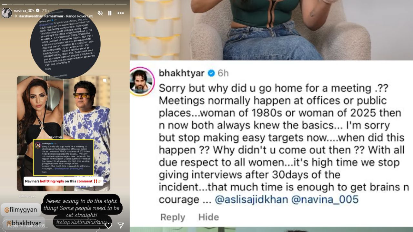Tap the #stopvictimblaming hashtag text
The height and width of the screenshot is (232, 413).
[81, 222]
